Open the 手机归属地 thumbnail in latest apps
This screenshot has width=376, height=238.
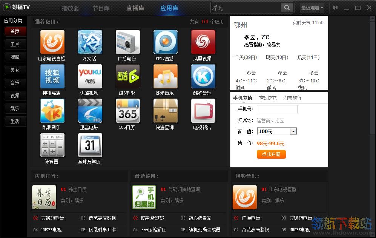click(144, 197)
